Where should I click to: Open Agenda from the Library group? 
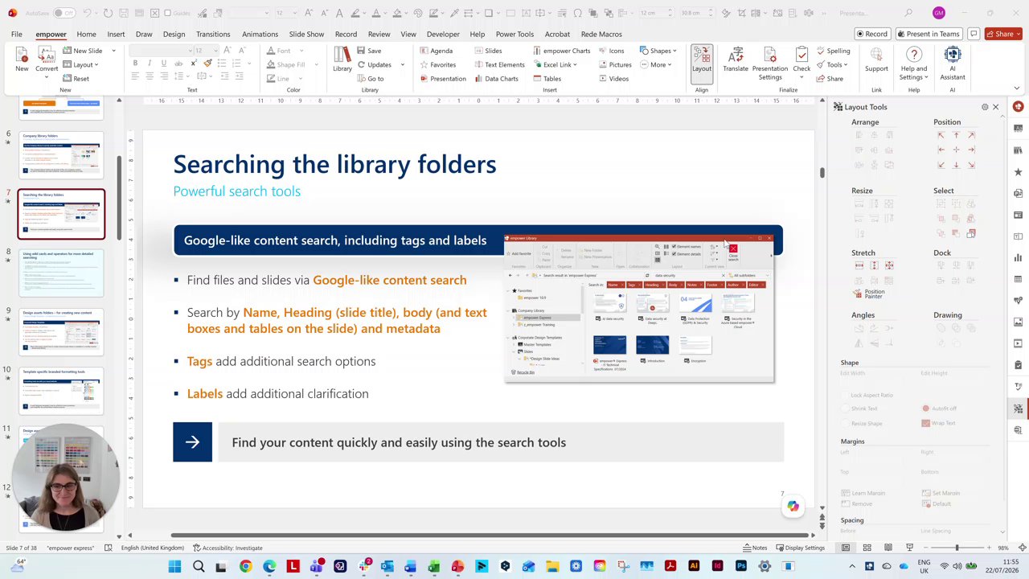(x=435, y=51)
